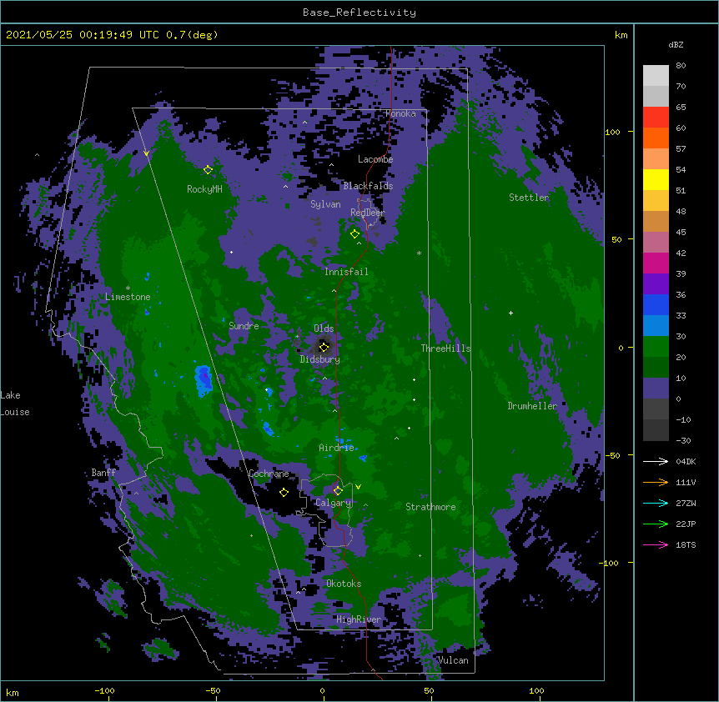This screenshot has height=702, width=719.
Task: Click the Stettler city label
Action: pos(529,198)
